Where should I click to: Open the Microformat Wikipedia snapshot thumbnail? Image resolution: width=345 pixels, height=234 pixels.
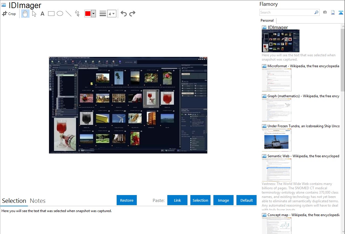(276, 80)
